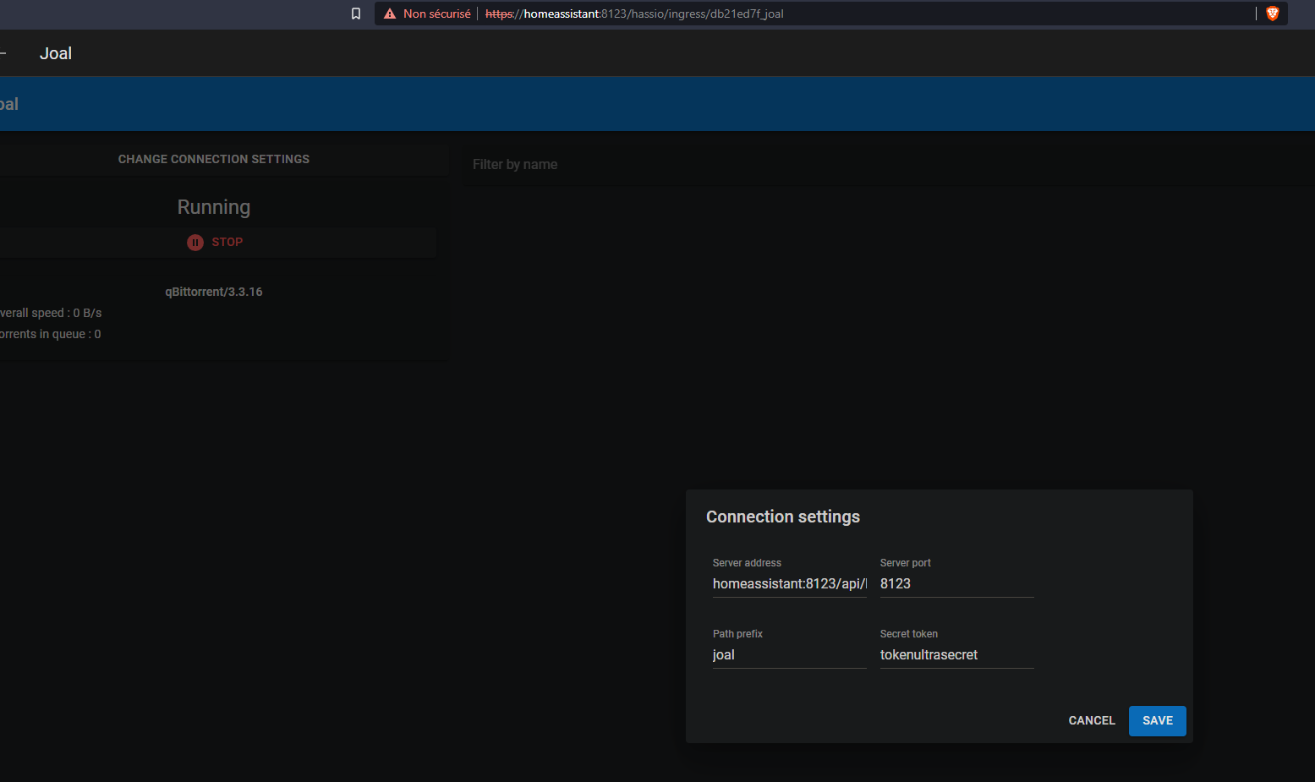The width and height of the screenshot is (1315, 782).
Task: Stop the running seeder with STOP
Action: [x=227, y=242]
